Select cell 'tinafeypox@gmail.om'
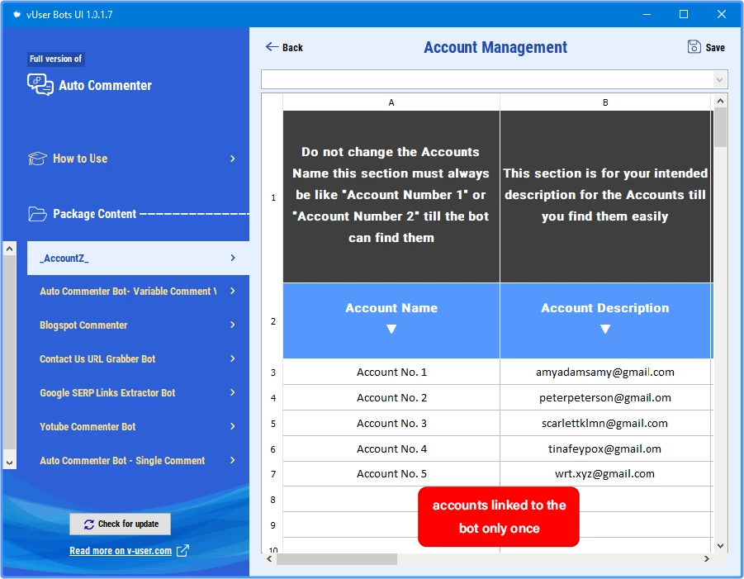The width and height of the screenshot is (744, 579). [x=605, y=449]
